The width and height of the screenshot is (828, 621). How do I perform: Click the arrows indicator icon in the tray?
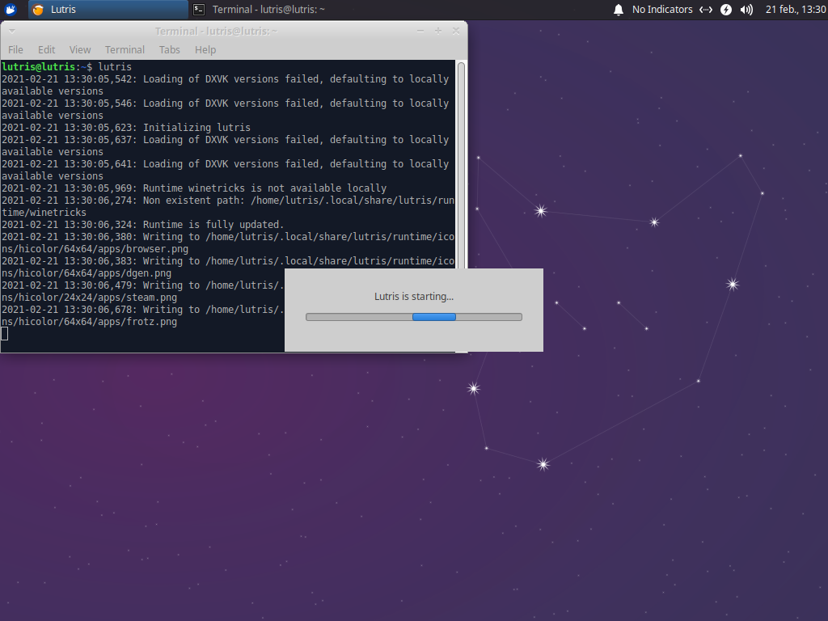[x=706, y=10]
